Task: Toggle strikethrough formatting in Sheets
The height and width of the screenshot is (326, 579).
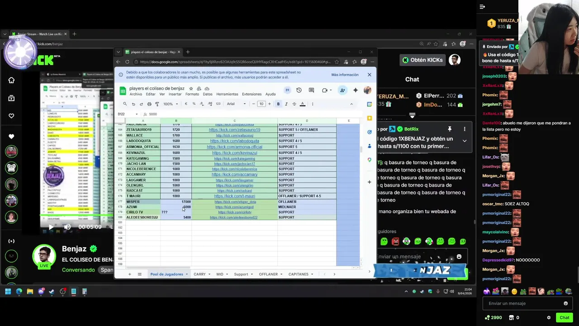Action: click(294, 104)
